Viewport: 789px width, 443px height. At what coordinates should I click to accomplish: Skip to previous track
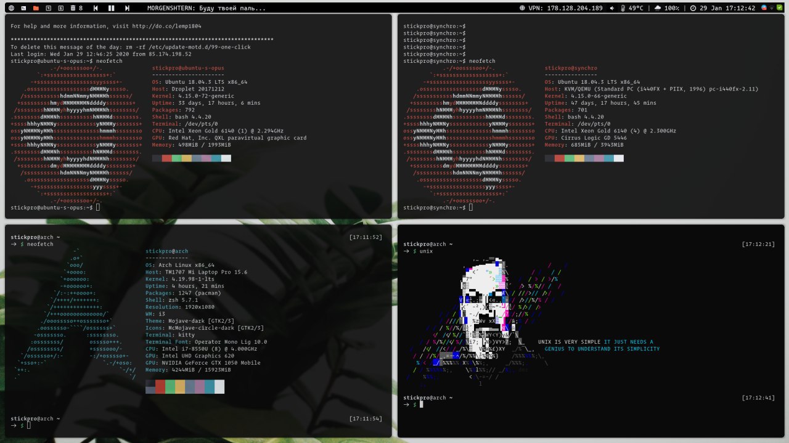[x=96, y=8]
